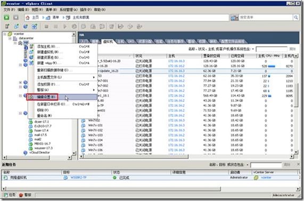The width and height of the screenshot is (304, 201).
Task: Switch to the 资源分配 tab
Action: pyautogui.click(x=145, y=42)
